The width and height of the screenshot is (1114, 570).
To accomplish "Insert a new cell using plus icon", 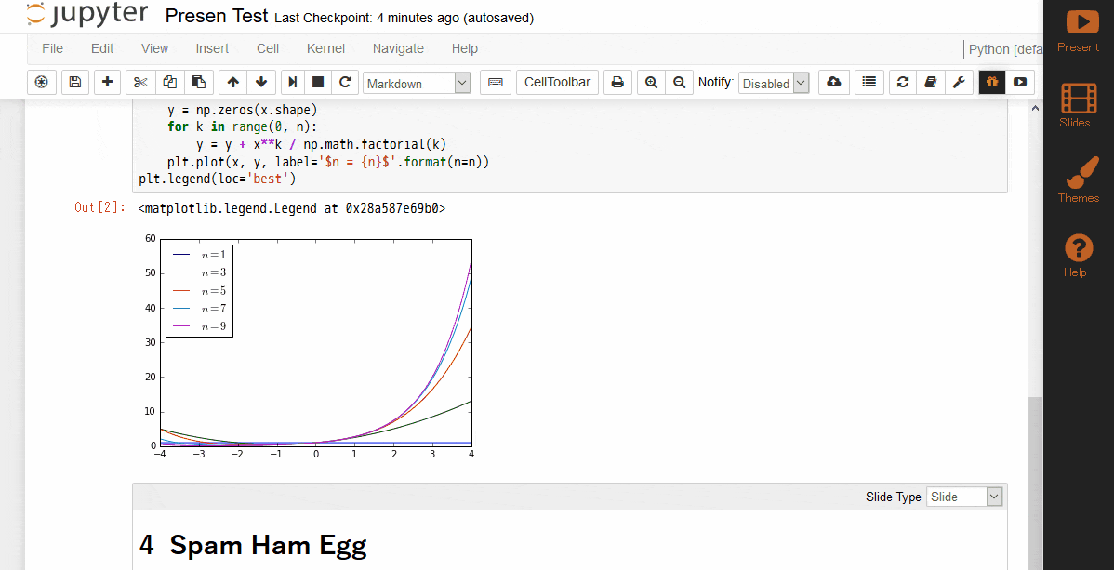I will pyautogui.click(x=107, y=82).
